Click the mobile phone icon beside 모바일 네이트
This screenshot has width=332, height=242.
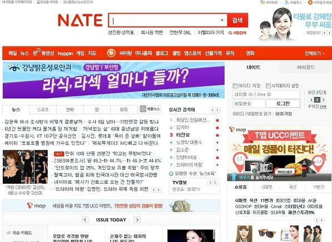coord(38,2)
